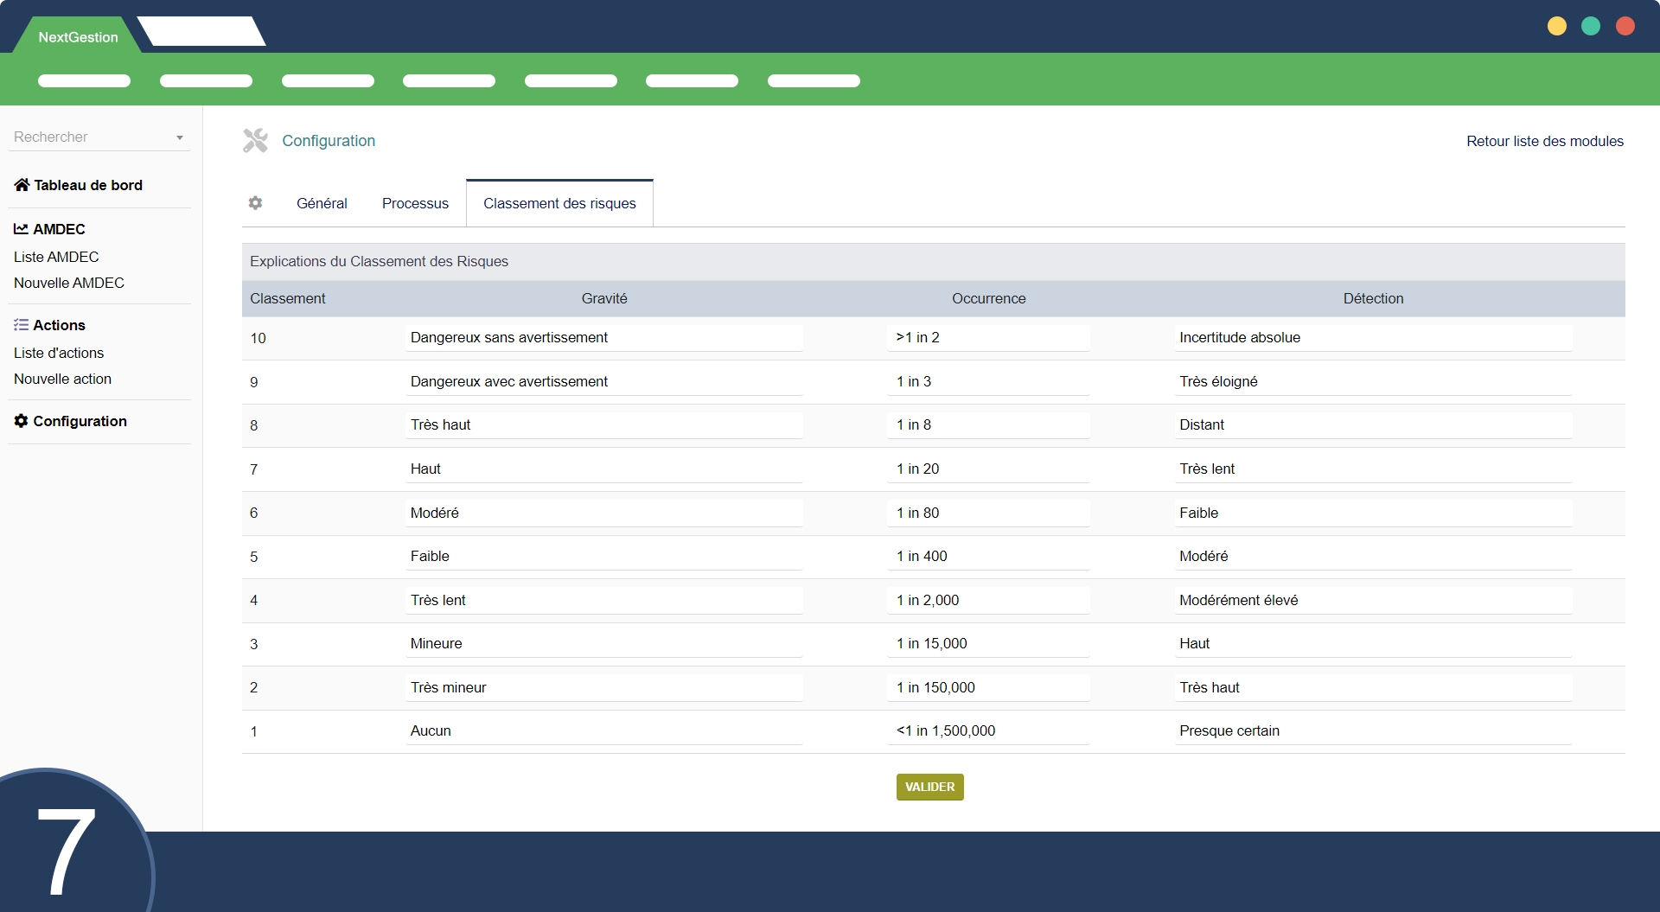Edit the Presque certain detection field
The height and width of the screenshot is (912, 1660).
[x=1372, y=730]
